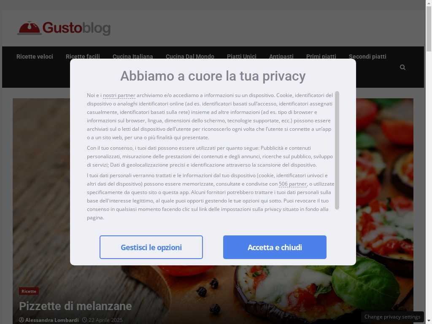Open the nostri partner link
Viewport: 432px width, 324px height.
pyautogui.click(x=119, y=95)
